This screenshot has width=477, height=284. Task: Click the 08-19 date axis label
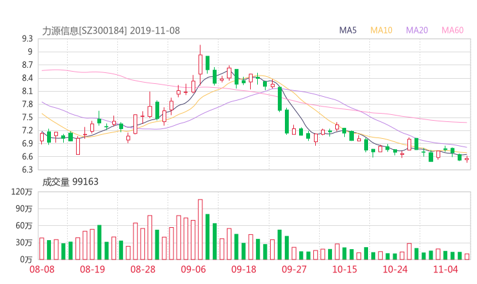pos(92,269)
